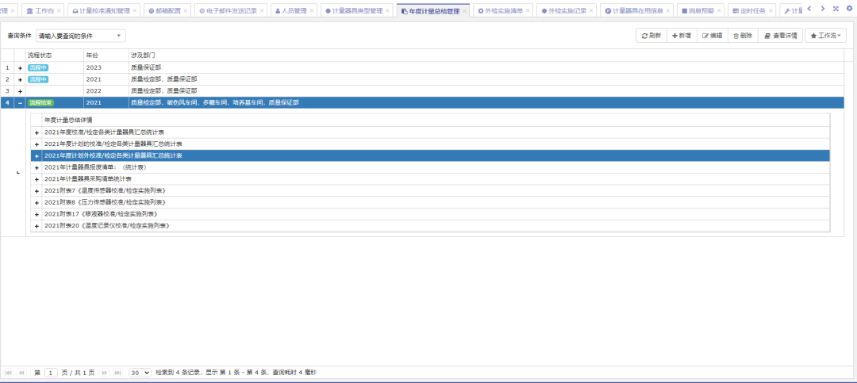857x383 pixels.
Task: Expand row 2 with the plus icon
Action: pos(20,79)
